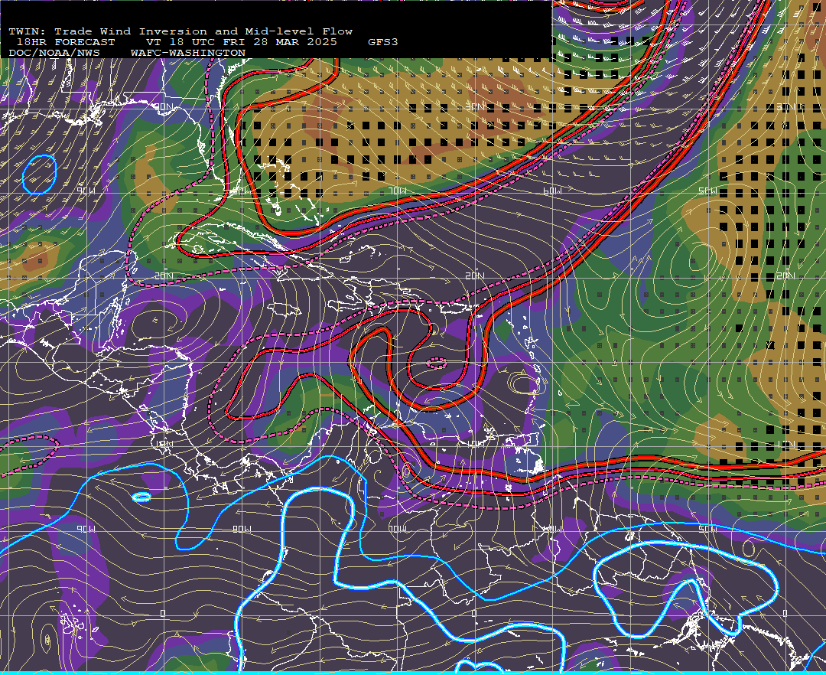Click the small closed magenta dashed contour in the Caribbean
826x675 pixels.
(436, 363)
